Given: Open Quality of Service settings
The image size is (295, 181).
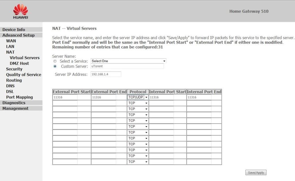Looking at the screenshot, I should pos(24,75).
